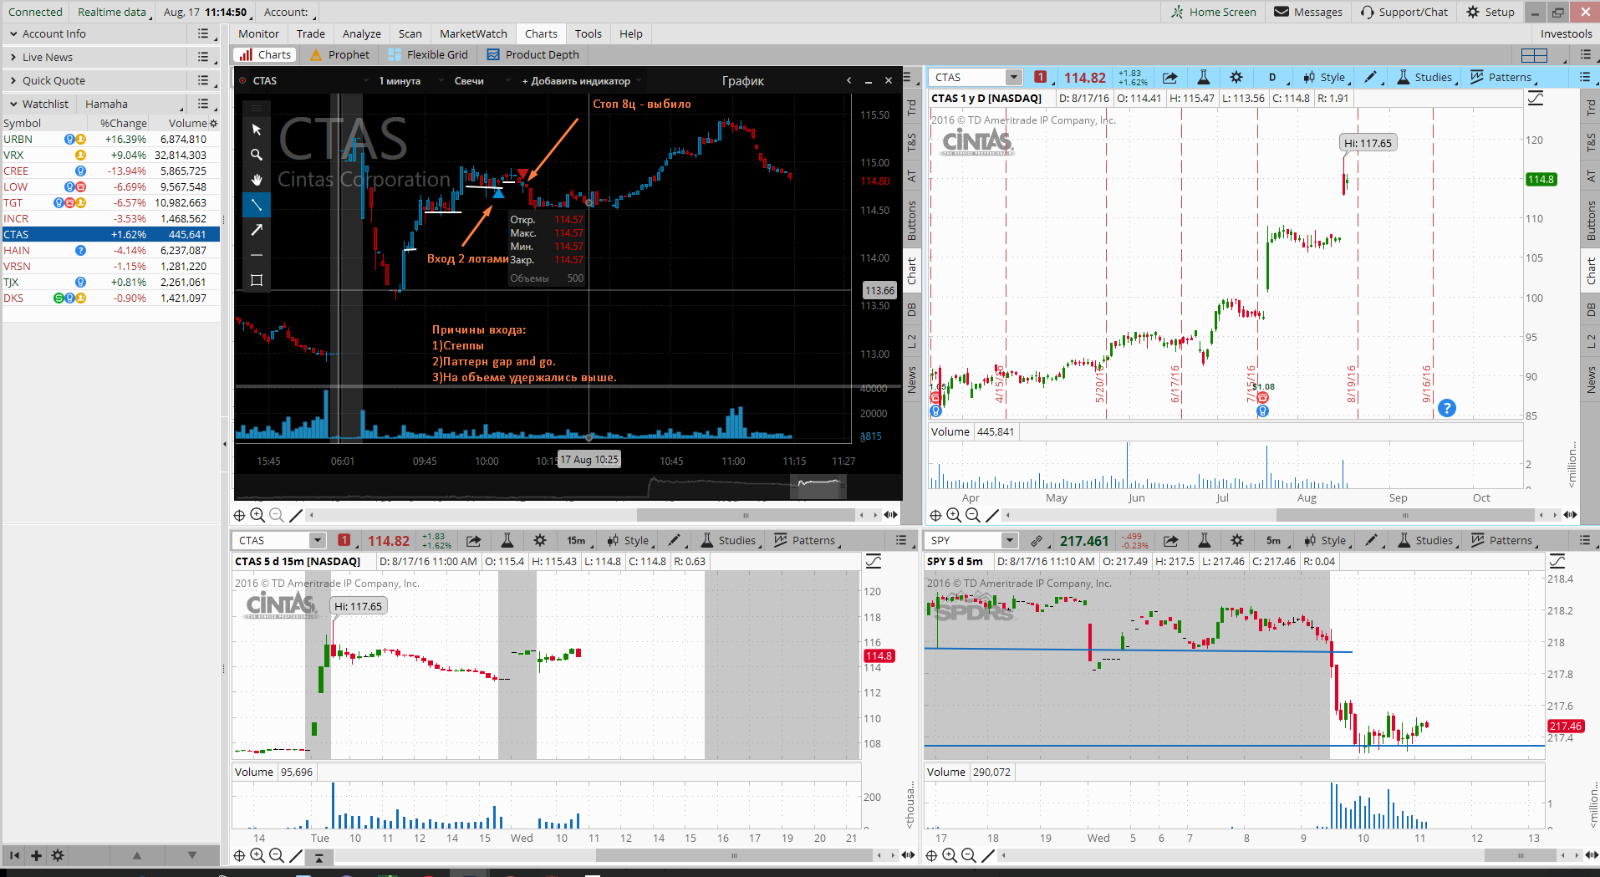
Task: Toggle the Buttons side tab on right edge
Action: point(1591,221)
